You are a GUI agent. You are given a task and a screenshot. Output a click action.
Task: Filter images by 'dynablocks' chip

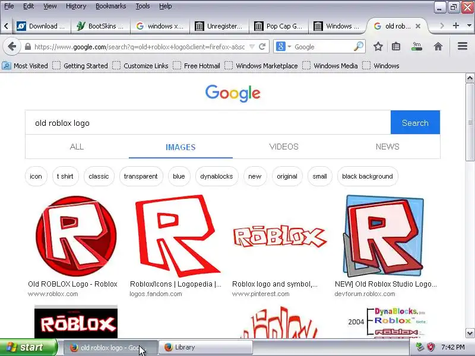217,176
